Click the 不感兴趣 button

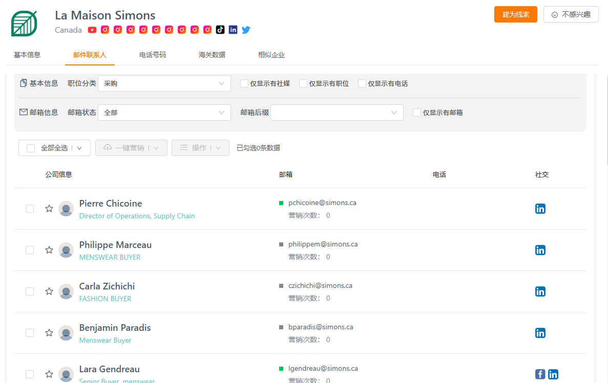(x=571, y=14)
